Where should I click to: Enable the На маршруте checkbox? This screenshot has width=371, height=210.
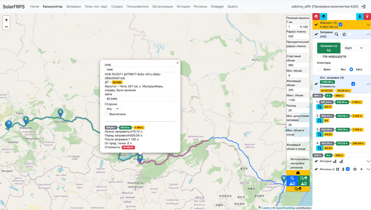coord(319,56)
